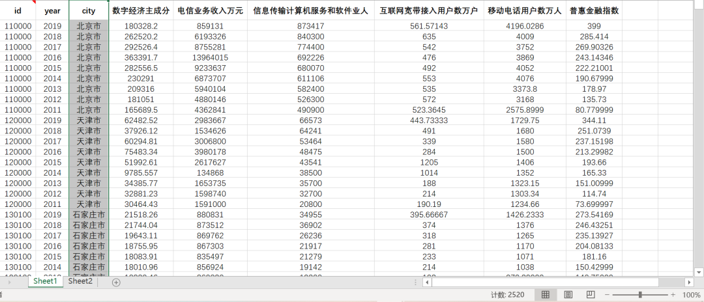Select cell with value 62482.52
Image resolution: width=704 pixels, height=302 pixels.
click(x=141, y=120)
